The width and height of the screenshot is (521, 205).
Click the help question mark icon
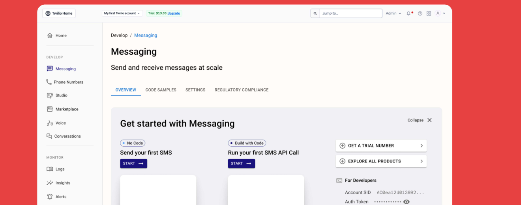(420, 13)
